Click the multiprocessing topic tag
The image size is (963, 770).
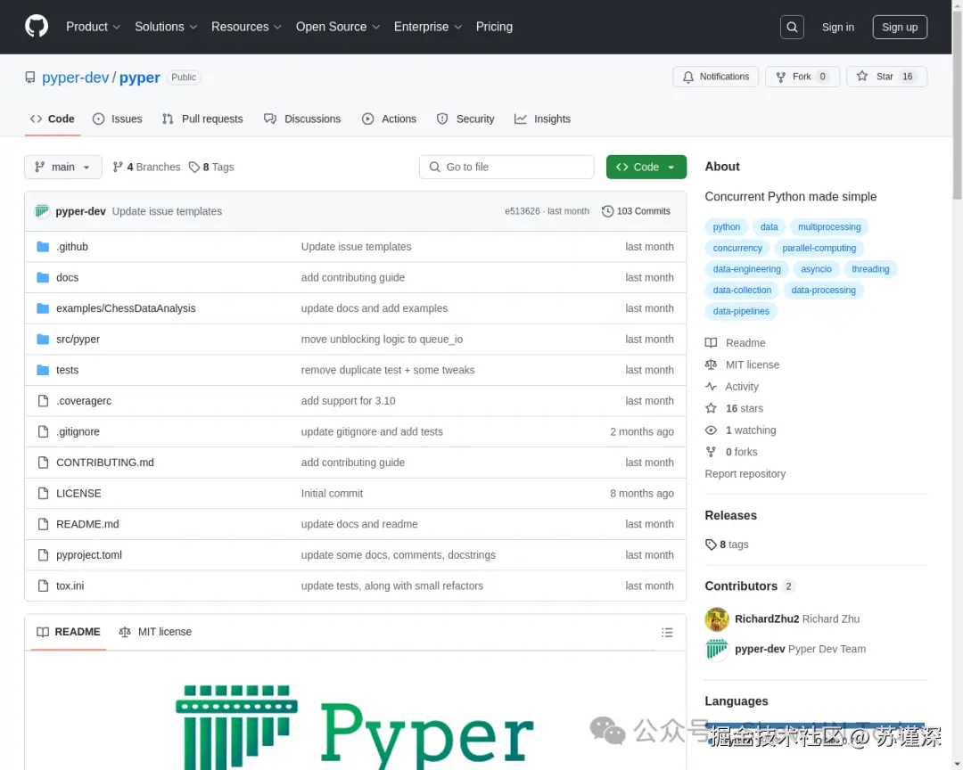pos(829,227)
